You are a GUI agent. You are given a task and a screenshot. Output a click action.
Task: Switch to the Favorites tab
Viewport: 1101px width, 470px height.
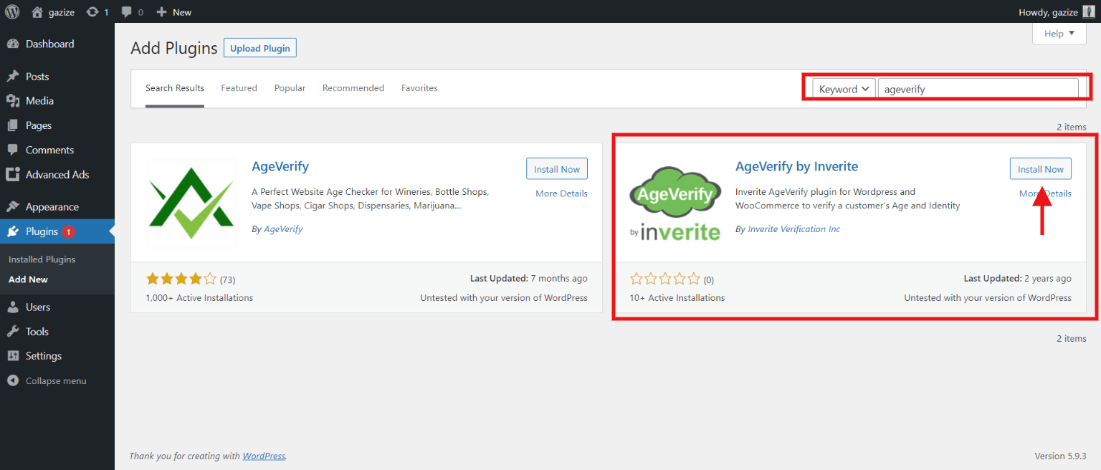[419, 88]
